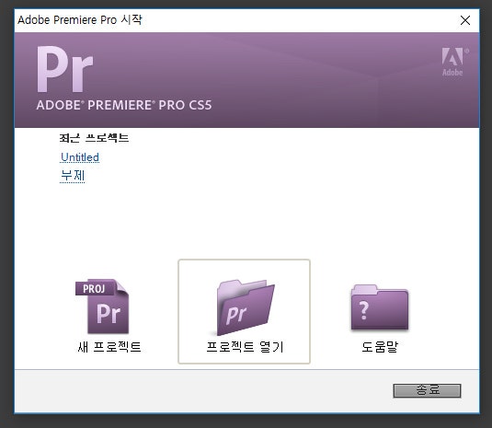Click the 종료 exit button
492x428 pixels.
point(427,390)
